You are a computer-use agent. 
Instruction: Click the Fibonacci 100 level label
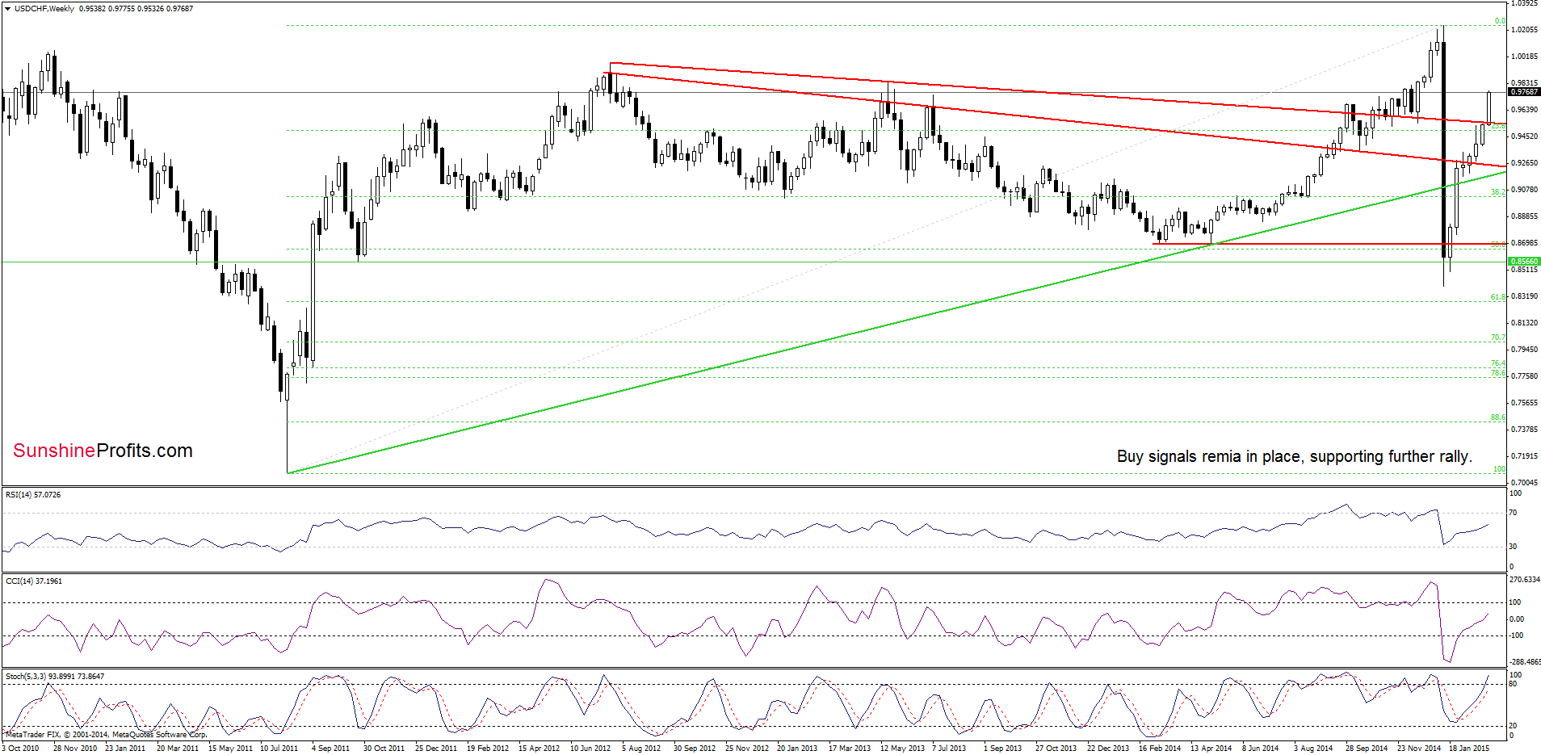click(1500, 469)
